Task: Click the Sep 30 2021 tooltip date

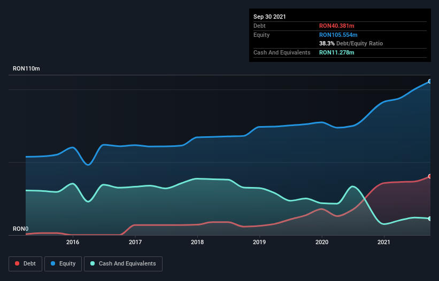Action: [269, 17]
